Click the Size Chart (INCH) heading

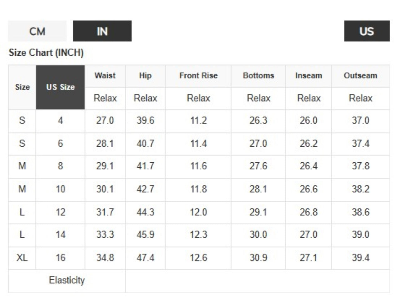pos(46,53)
